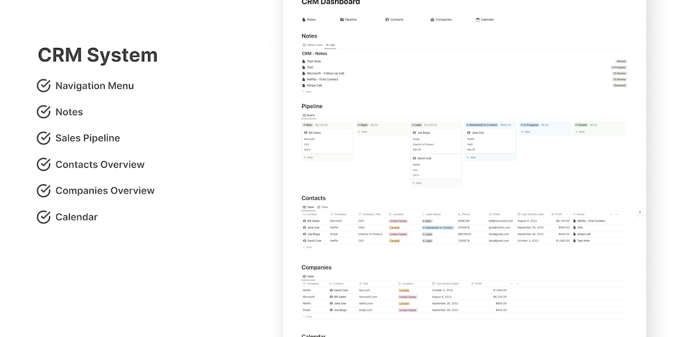Select the List tab in Notes

click(330, 45)
